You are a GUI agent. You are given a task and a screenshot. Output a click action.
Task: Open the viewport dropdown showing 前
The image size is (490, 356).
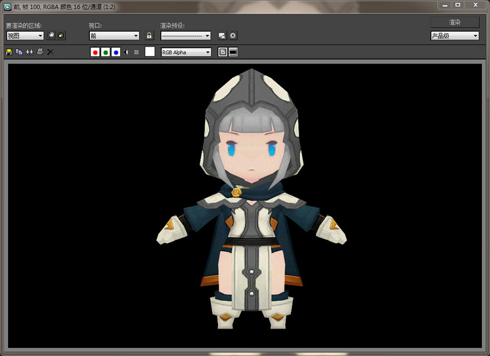(x=114, y=36)
